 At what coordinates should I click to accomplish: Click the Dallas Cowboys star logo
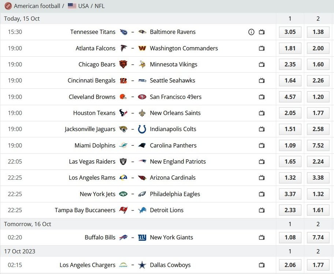click(x=142, y=265)
